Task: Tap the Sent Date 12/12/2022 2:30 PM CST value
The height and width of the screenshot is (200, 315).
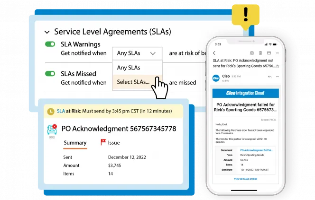Action: 254,170
